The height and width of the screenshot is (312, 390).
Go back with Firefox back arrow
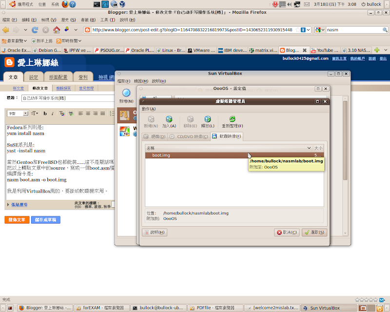[x=5, y=30]
